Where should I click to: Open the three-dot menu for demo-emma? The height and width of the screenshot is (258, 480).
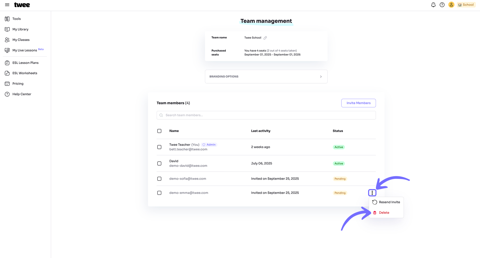pyautogui.click(x=372, y=193)
